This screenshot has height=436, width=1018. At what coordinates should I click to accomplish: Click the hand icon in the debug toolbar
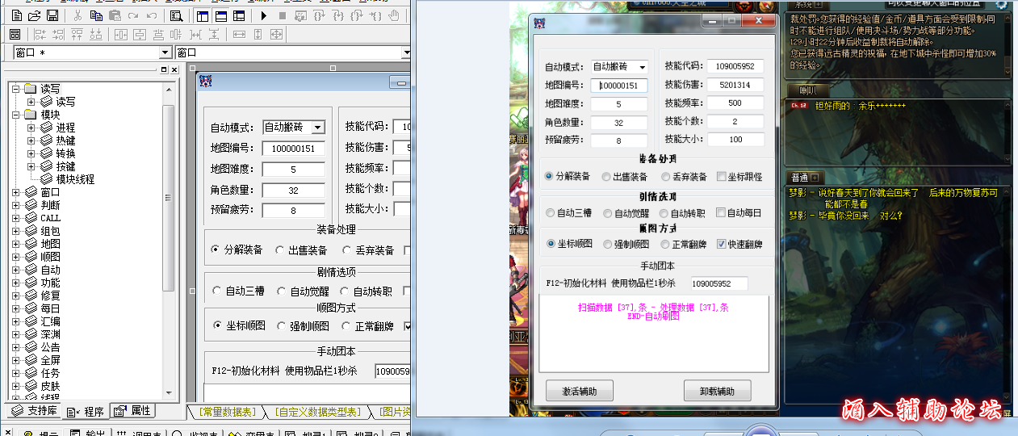point(395,15)
